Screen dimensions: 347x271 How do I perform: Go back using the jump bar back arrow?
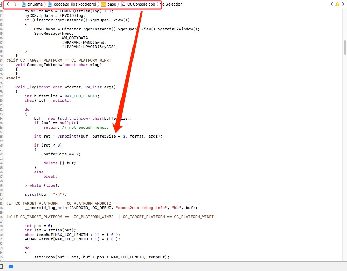tap(8, 4)
